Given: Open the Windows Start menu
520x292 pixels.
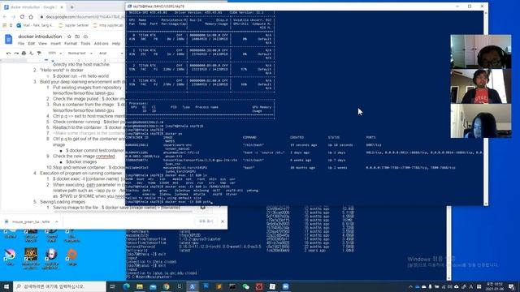Looking at the screenshot, I should tap(6, 286).
